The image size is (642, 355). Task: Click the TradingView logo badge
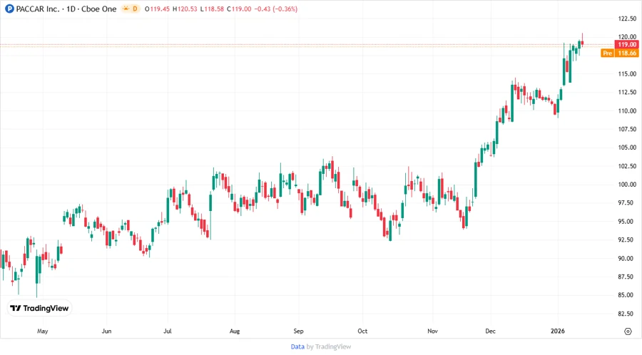pos(39,309)
